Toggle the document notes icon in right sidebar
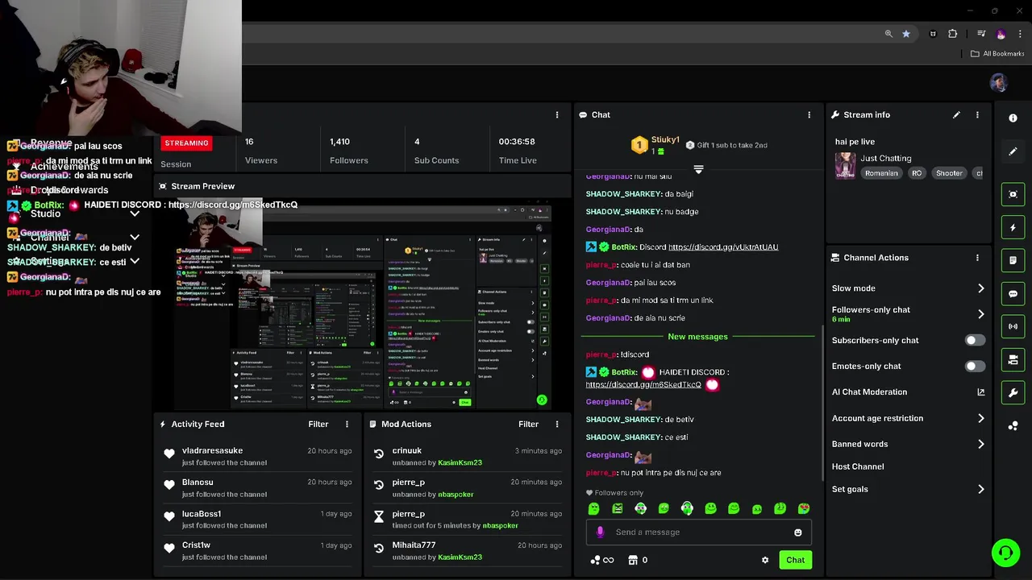This screenshot has width=1032, height=580. (x=1013, y=261)
